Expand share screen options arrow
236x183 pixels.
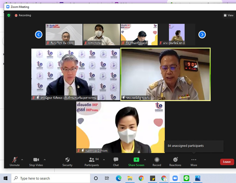145,159
